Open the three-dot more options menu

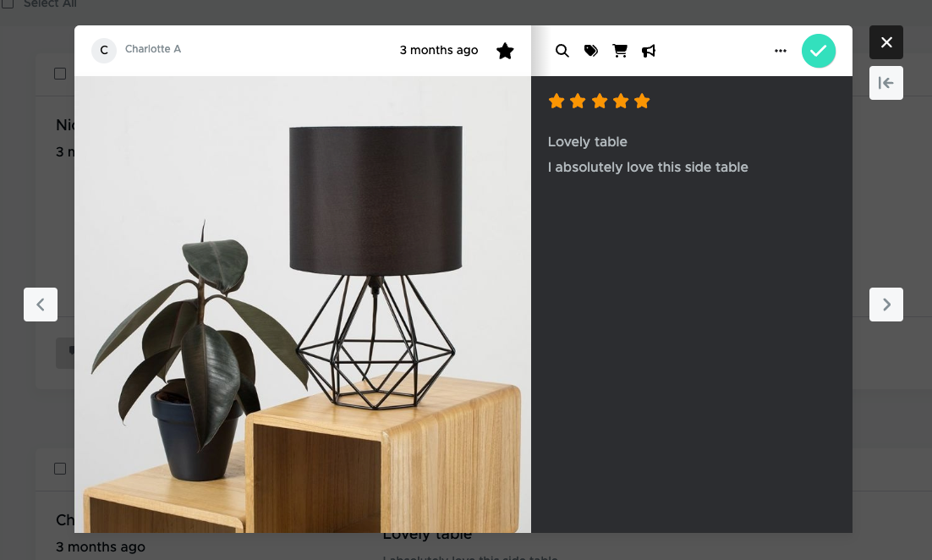[781, 51]
